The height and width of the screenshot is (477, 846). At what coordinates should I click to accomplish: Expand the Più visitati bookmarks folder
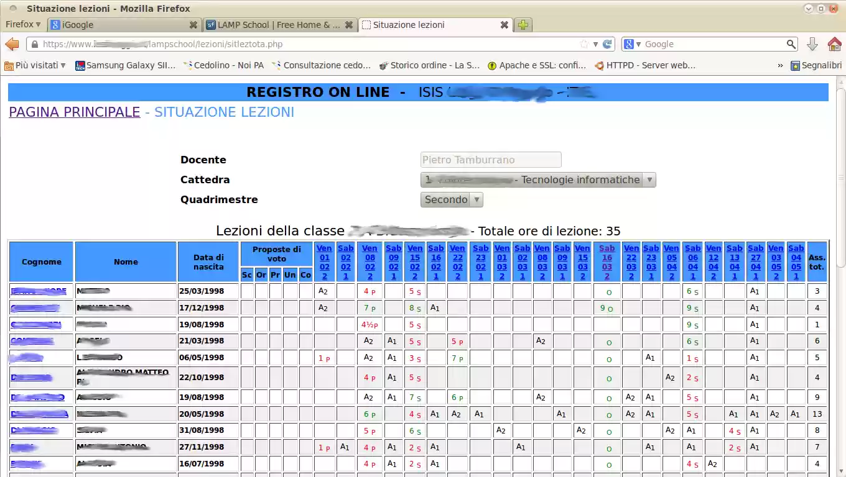pyautogui.click(x=35, y=65)
